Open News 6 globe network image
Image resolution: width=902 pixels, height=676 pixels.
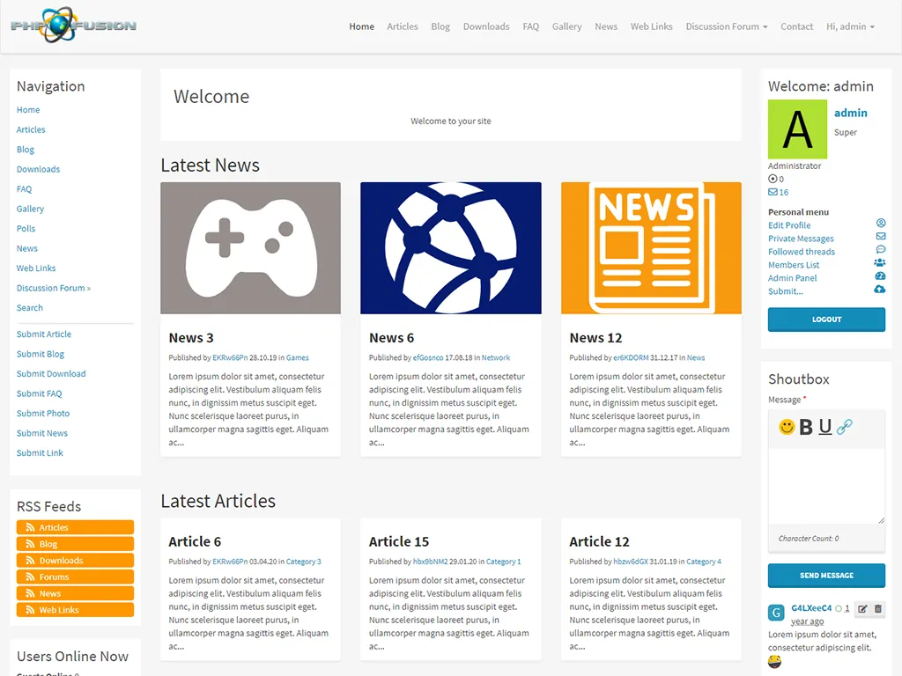(x=450, y=247)
